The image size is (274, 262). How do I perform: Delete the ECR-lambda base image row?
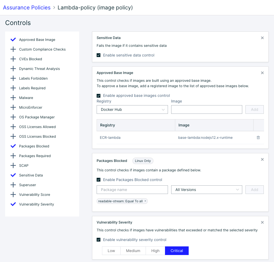[258, 137]
